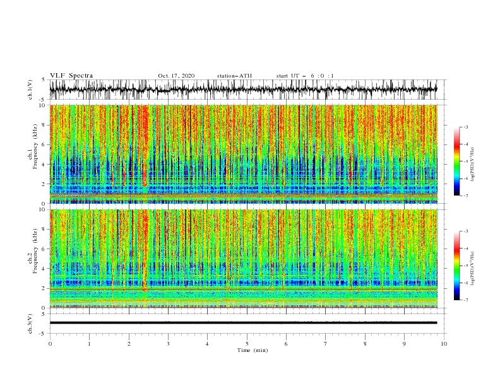500x386 pixels.
Task: Click the ch.1 "Frequency (kHz)" axis label
Action: (x=35, y=146)
